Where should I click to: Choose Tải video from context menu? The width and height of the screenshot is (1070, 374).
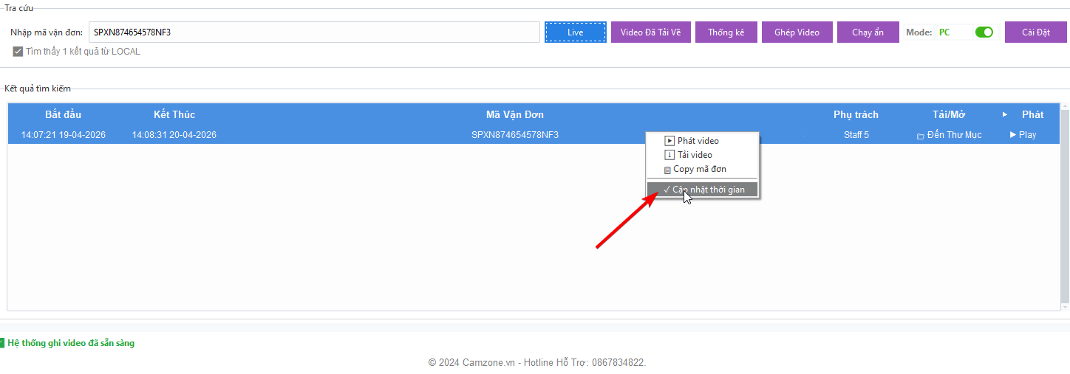[695, 155]
